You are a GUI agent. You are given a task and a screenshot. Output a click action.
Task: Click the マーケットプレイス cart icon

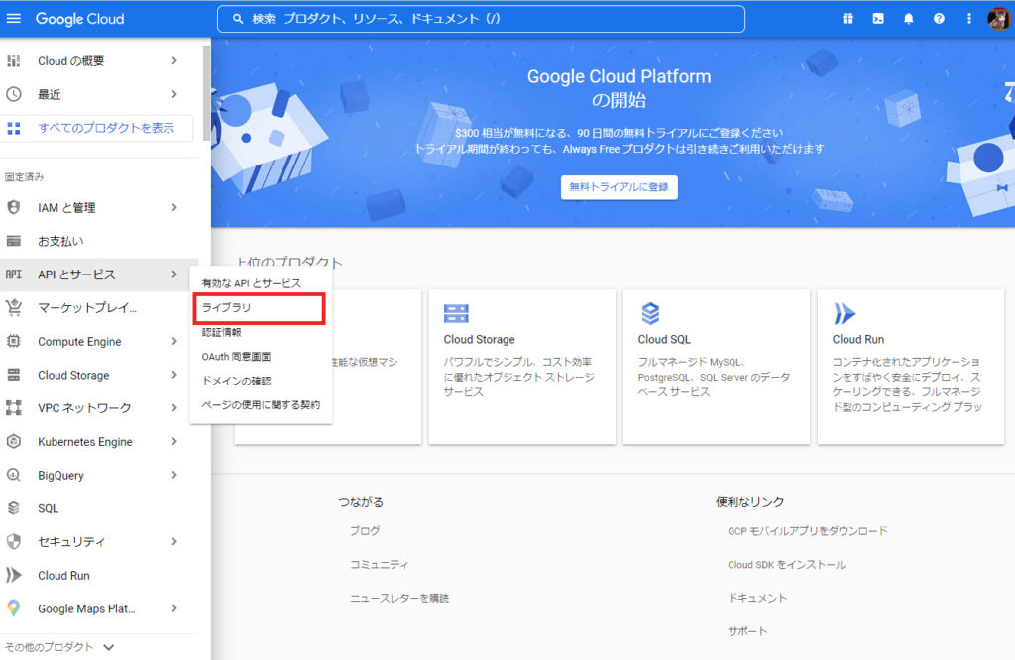(x=14, y=308)
